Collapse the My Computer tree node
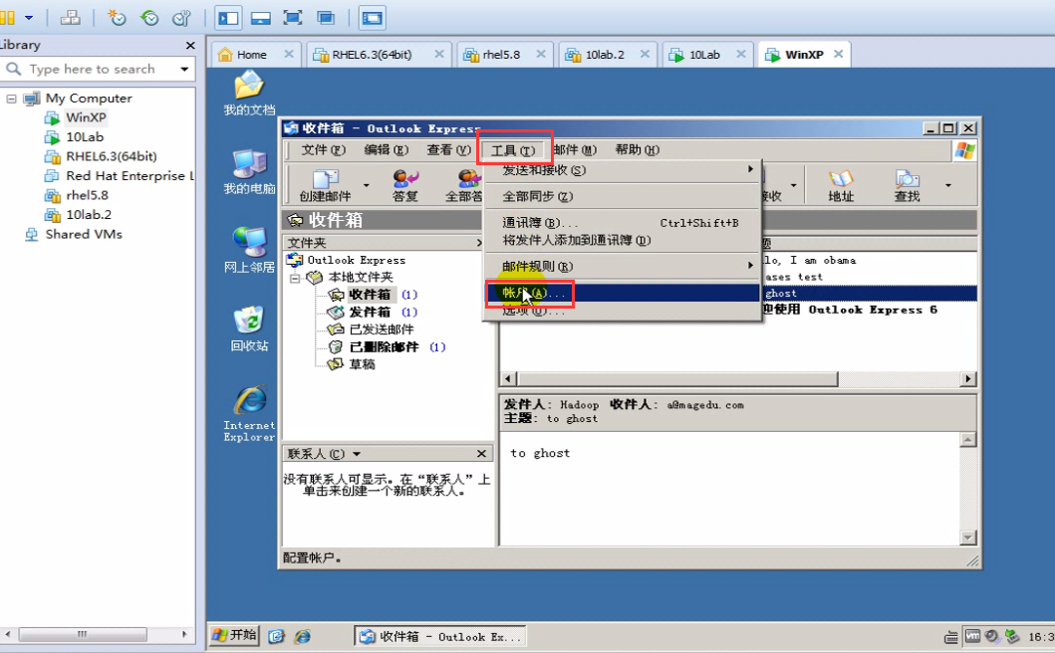This screenshot has height=653, width=1055. point(11,99)
